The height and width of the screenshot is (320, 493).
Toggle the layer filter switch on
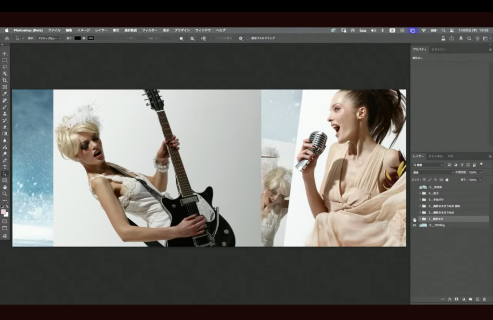[x=480, y=165]
